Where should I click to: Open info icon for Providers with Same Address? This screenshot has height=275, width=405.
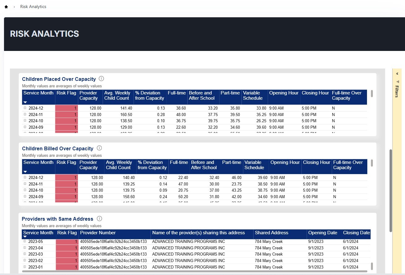(x=99, y=219)
